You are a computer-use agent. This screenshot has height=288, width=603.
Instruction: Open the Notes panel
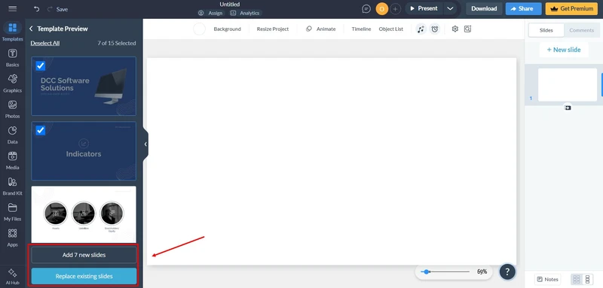(x=548, y=279)
